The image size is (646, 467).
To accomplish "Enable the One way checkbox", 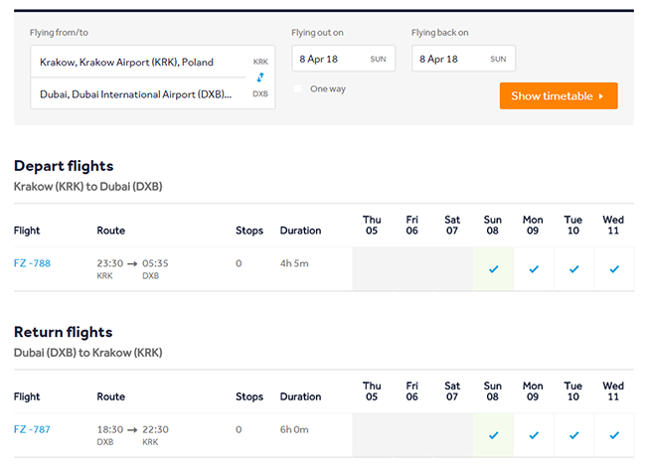I will (x=298, y=89).
